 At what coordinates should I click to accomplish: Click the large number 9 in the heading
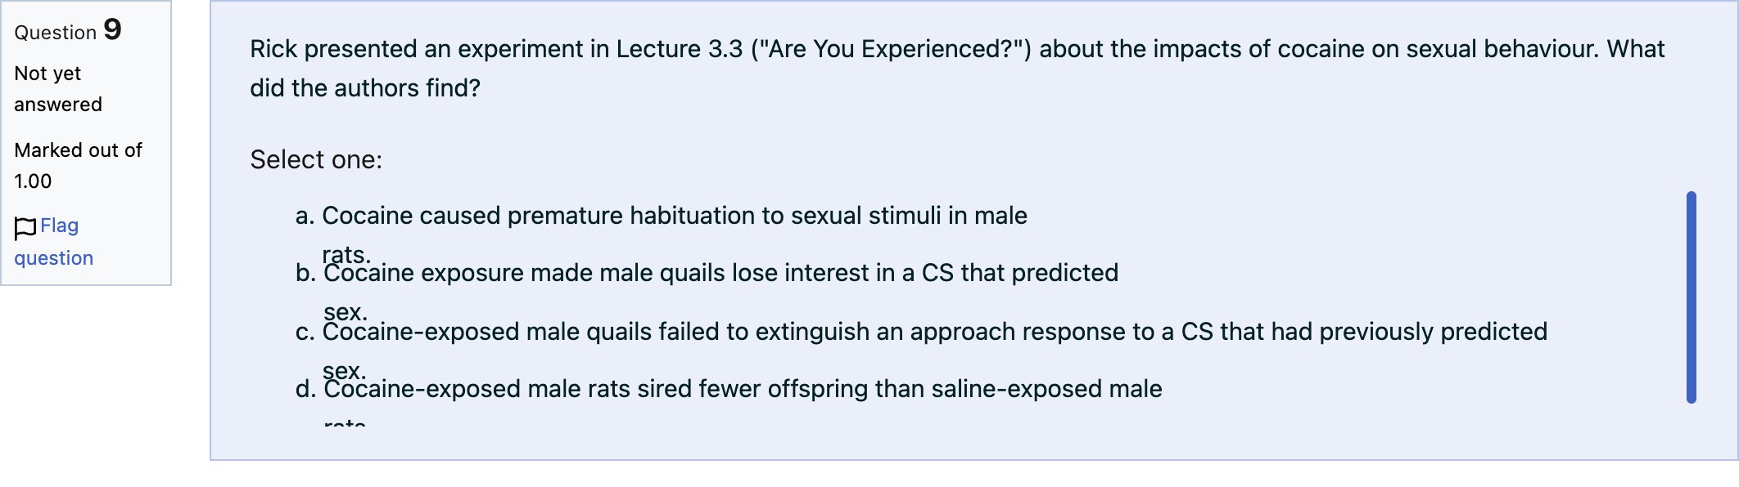113,29
